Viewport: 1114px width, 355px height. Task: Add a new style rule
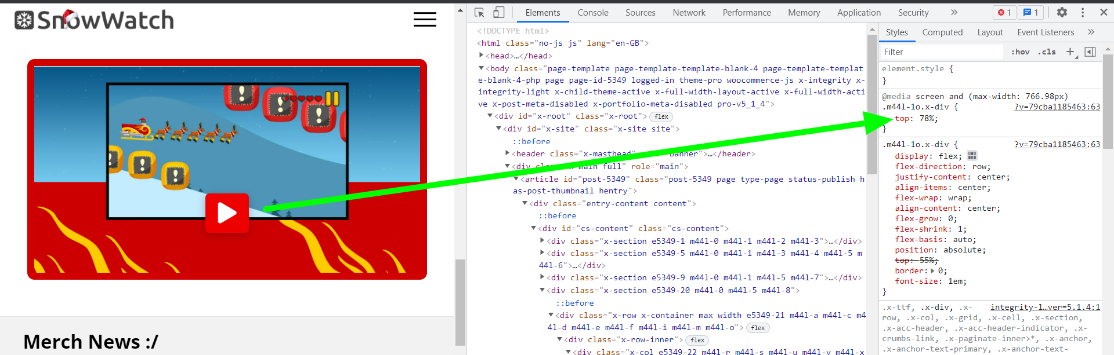pos(1070,52)
